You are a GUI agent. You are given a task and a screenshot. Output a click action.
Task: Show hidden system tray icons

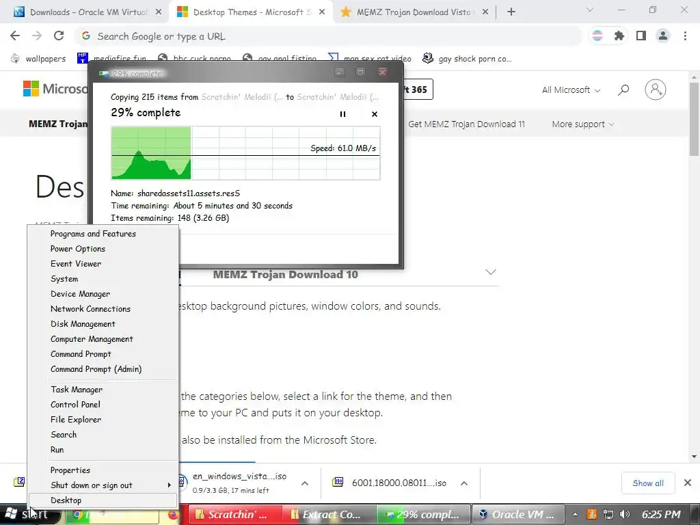point(575,514)
